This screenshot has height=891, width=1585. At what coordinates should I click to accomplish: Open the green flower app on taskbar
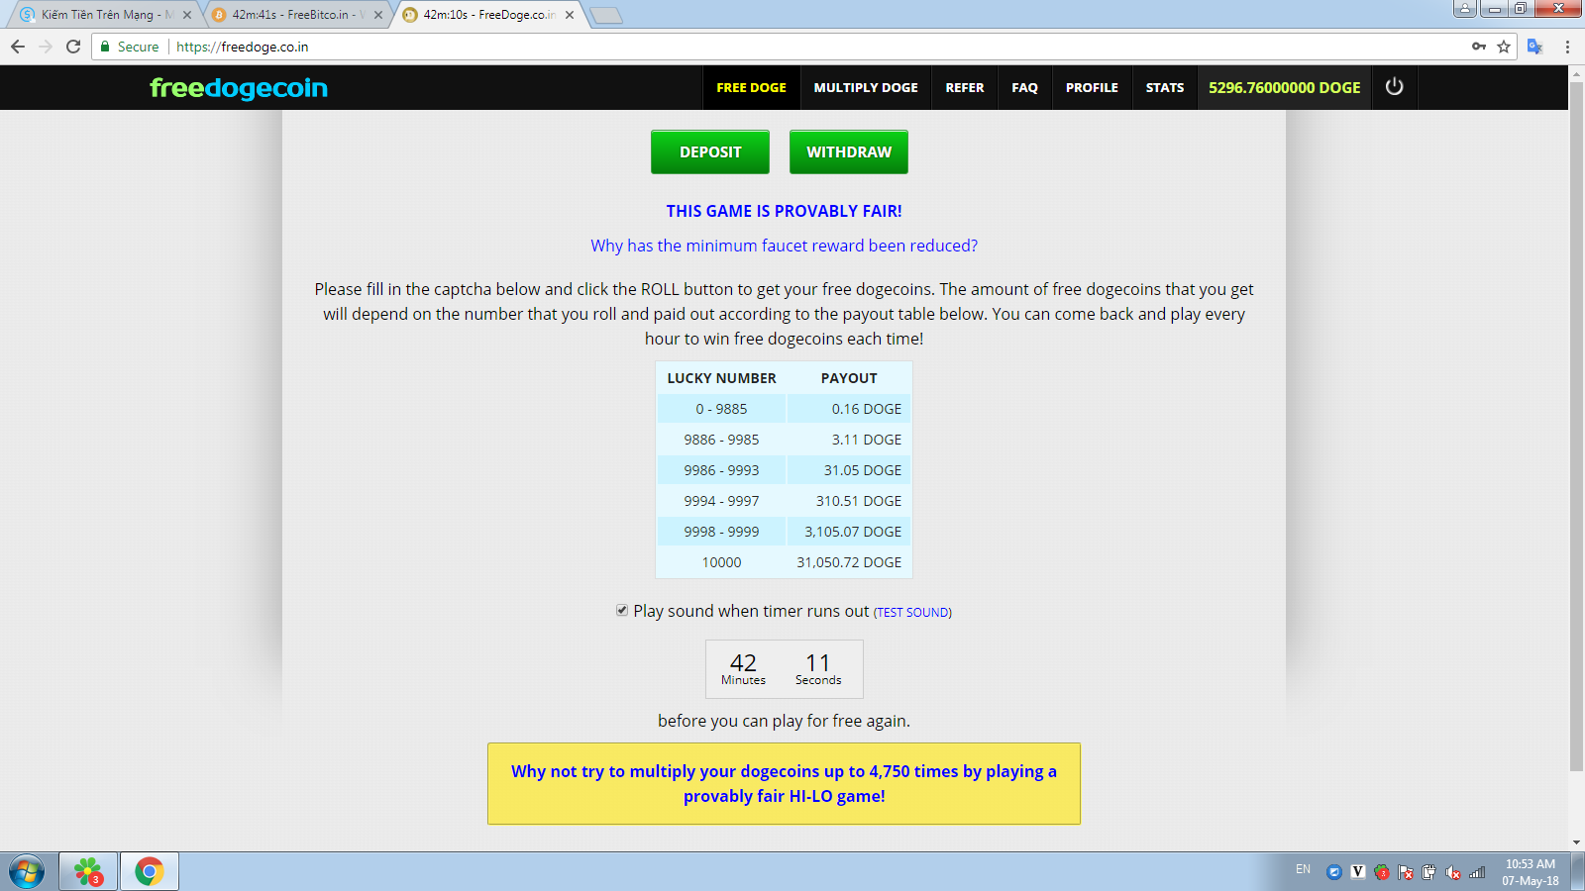tap(88, 872)
